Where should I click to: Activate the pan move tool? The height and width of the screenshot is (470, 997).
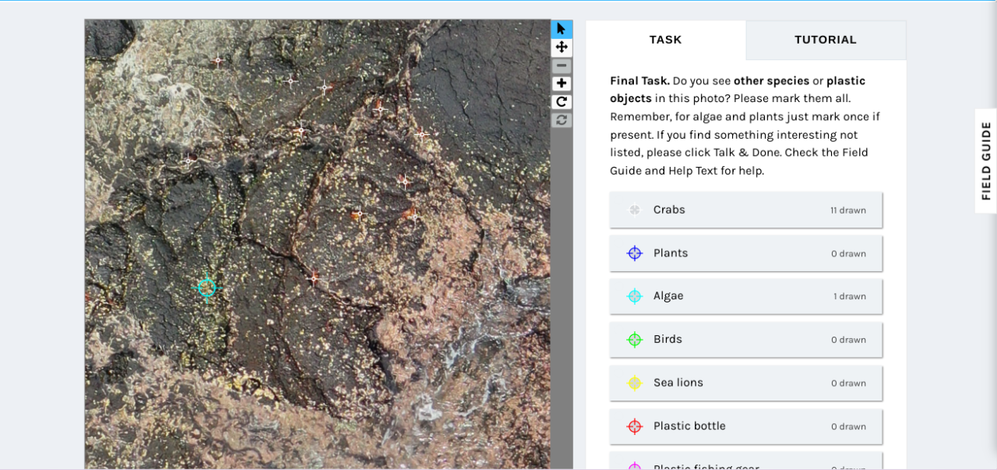(x=562, y=48)
